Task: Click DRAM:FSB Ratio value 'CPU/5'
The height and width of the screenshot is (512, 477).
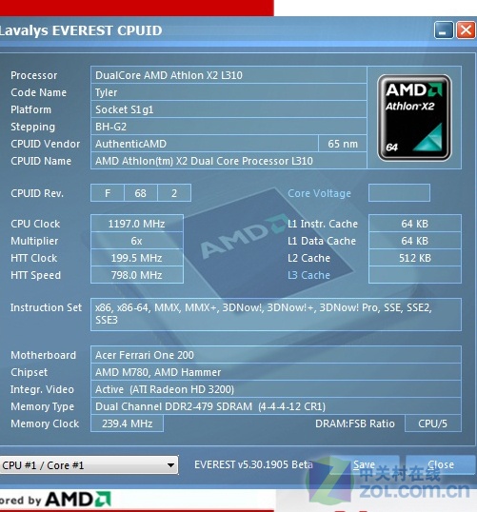Action: [x=433, y=423]
